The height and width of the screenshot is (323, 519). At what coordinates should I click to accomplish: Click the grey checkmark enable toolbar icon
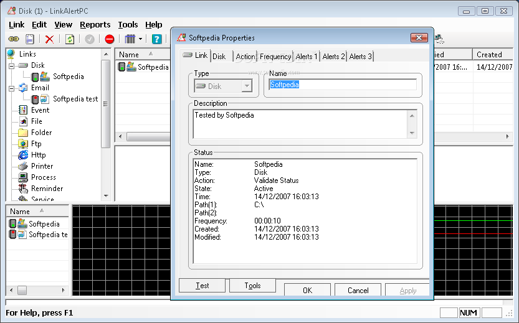(x=90, y=39)
